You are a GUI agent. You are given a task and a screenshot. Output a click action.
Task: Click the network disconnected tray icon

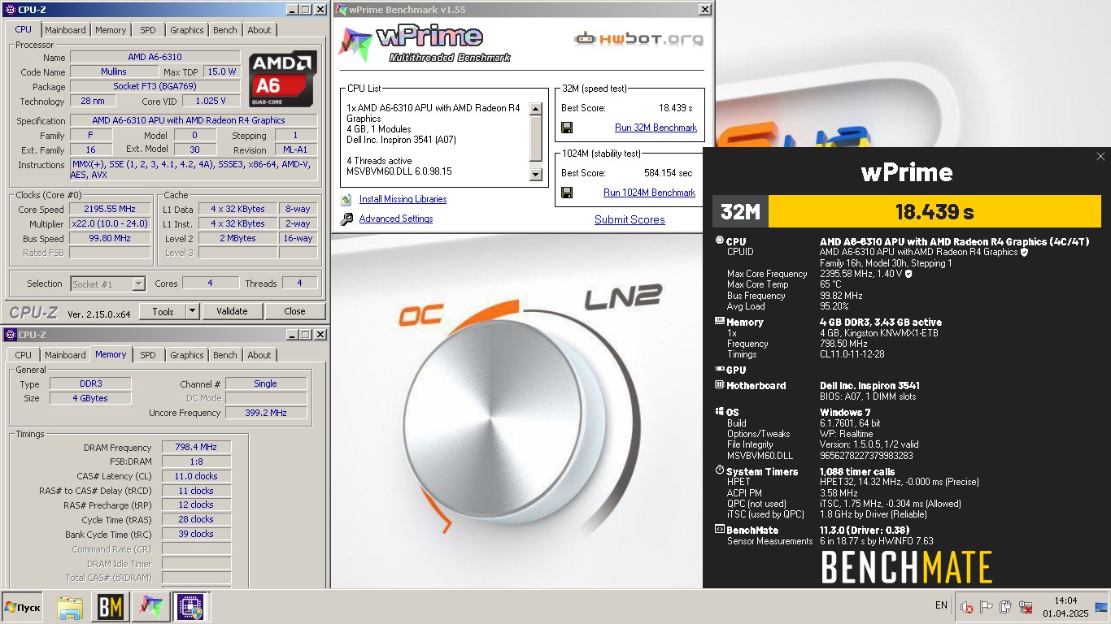(x=1026, y=607)
